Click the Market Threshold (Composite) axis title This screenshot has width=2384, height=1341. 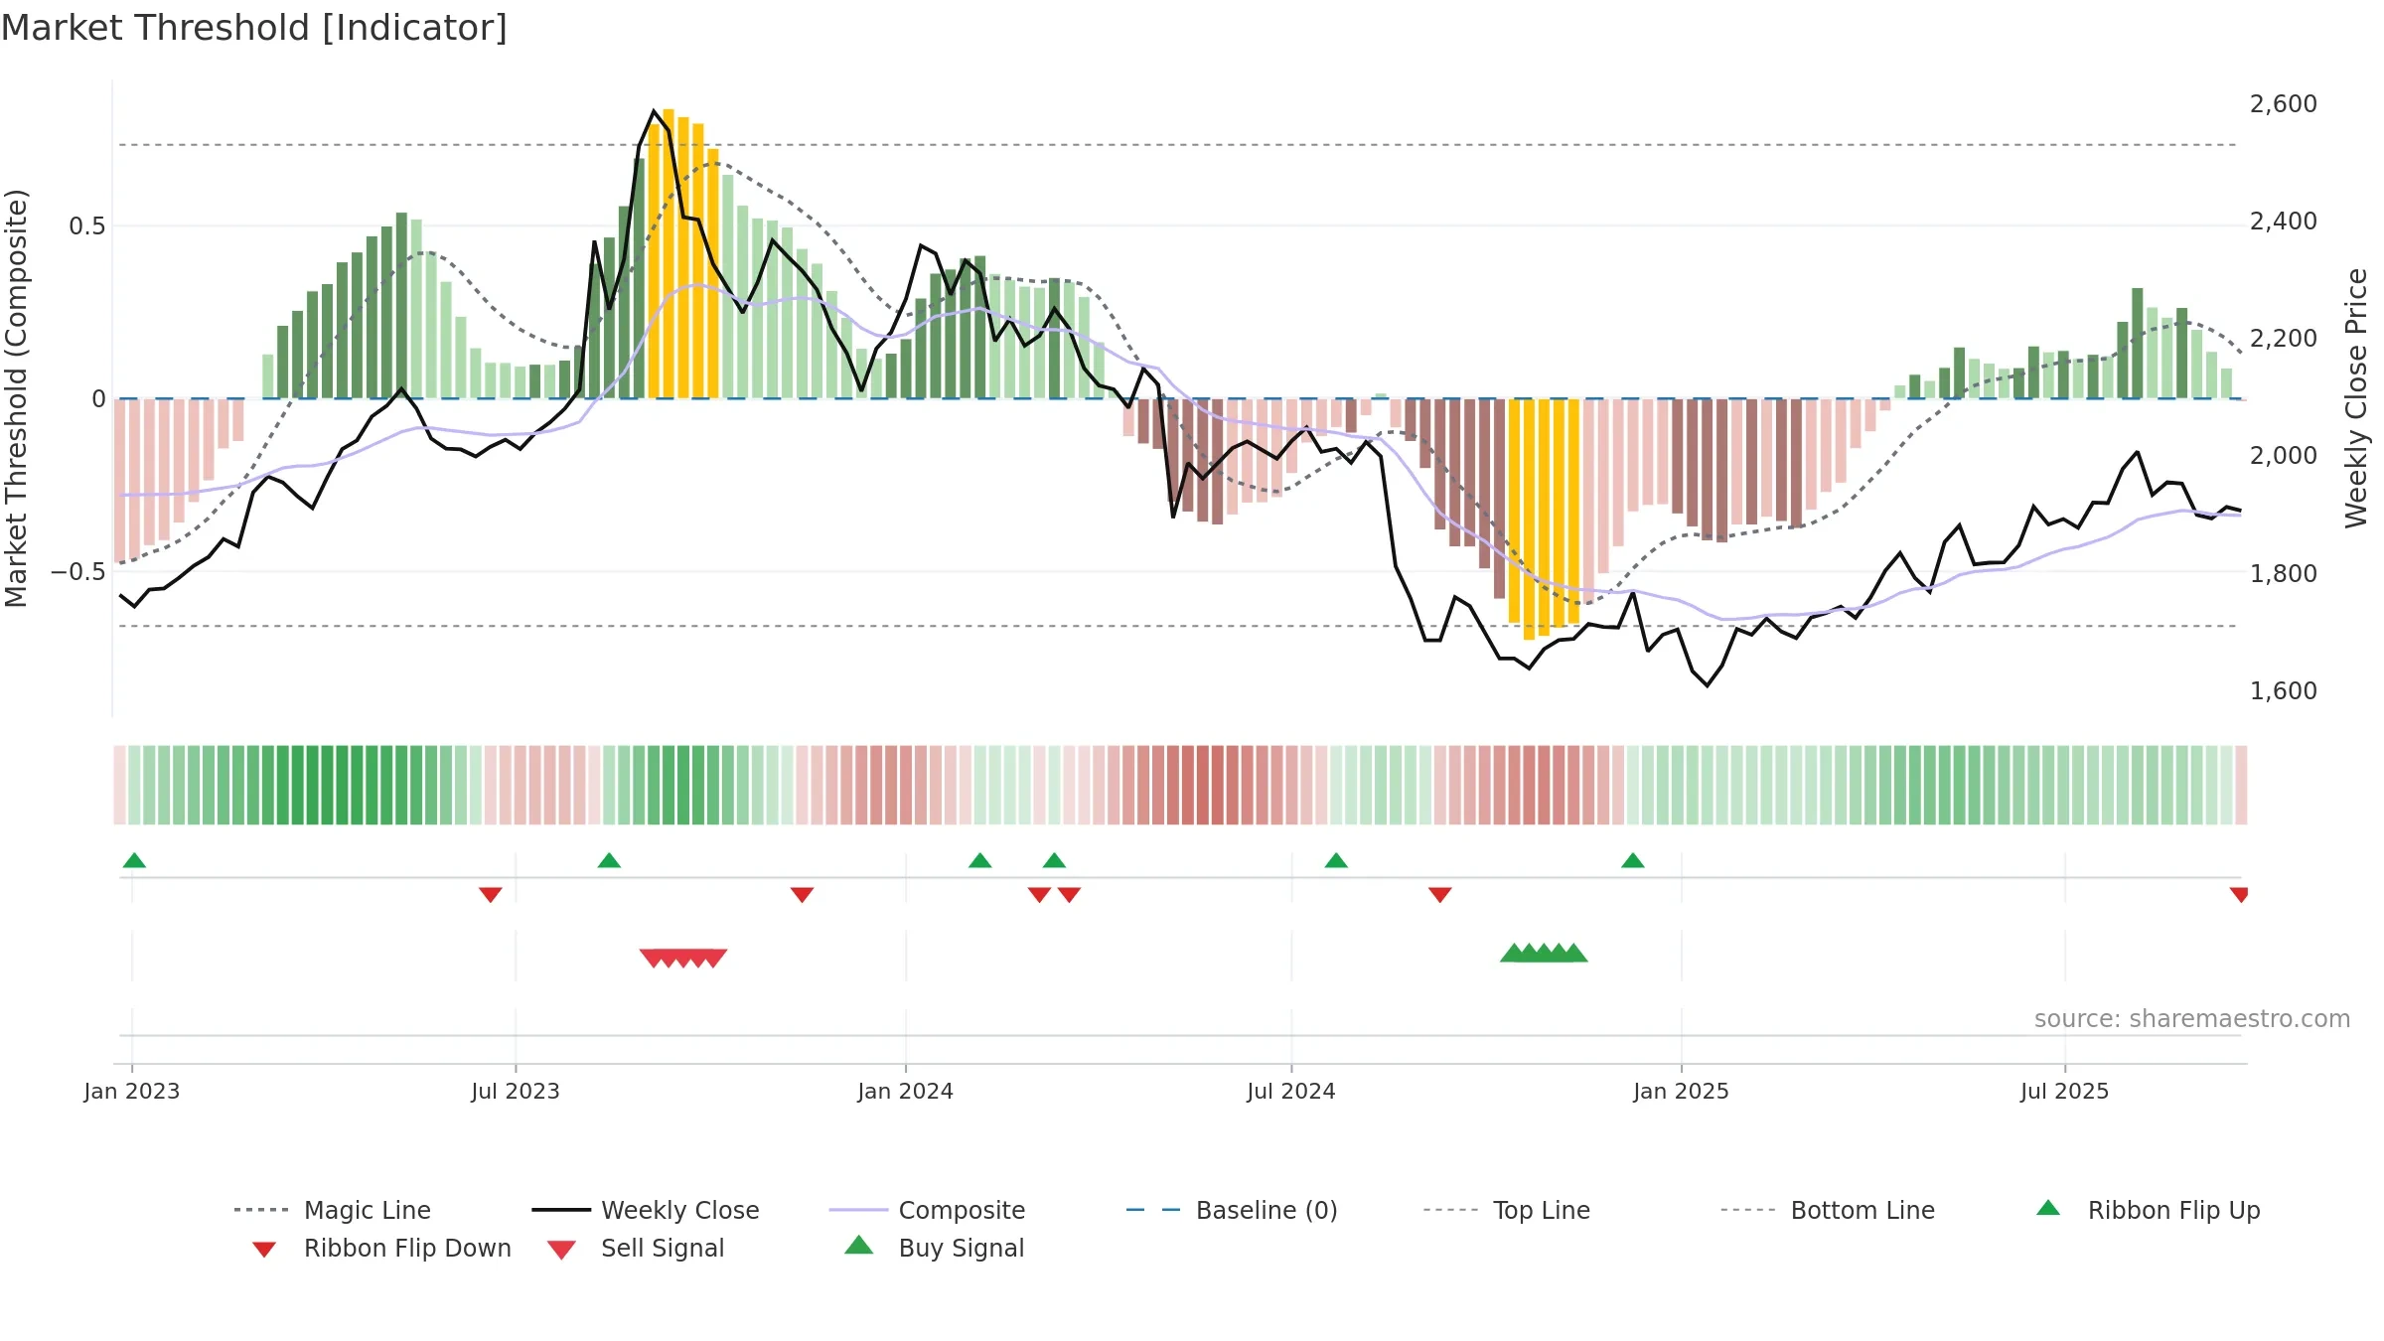(16, 398)
